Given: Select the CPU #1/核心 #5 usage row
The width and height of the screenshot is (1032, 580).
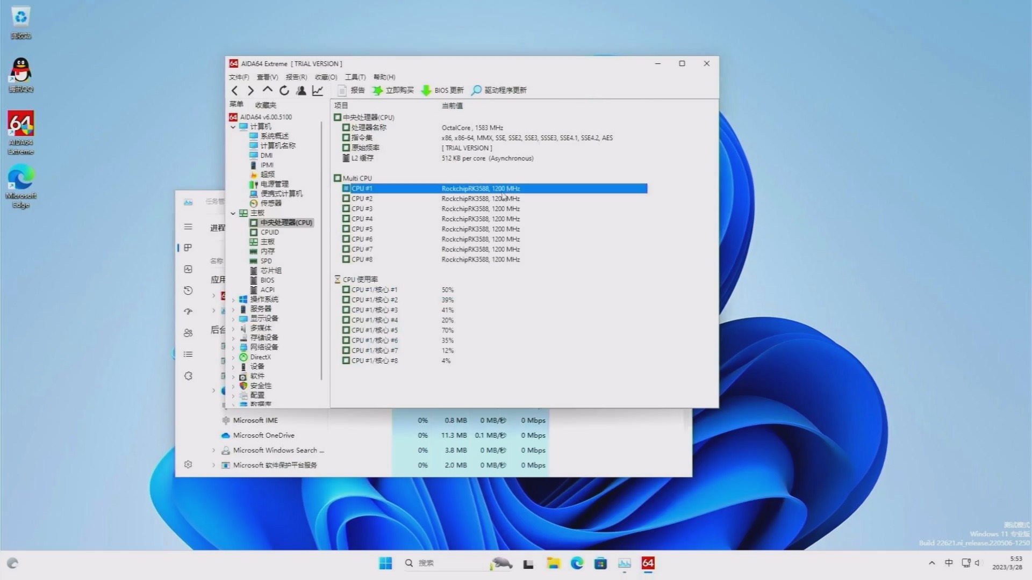Looking at the screenshot, I should [x=494, y=331].
